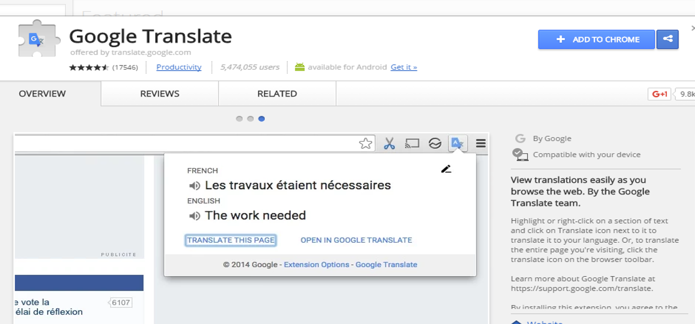Click the Cast icon in browser toolbar

coord(412,144)
